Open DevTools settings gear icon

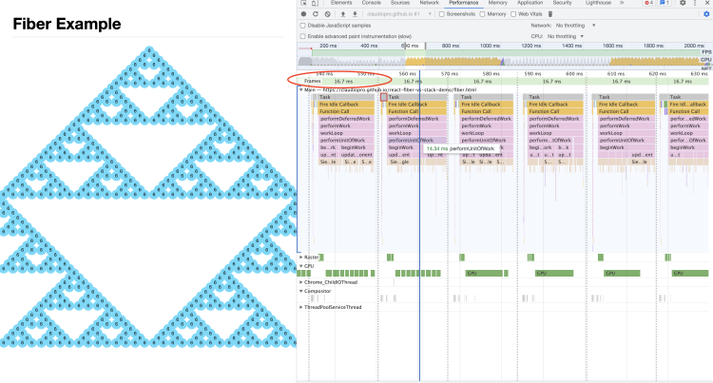click(x=683, y=3)
